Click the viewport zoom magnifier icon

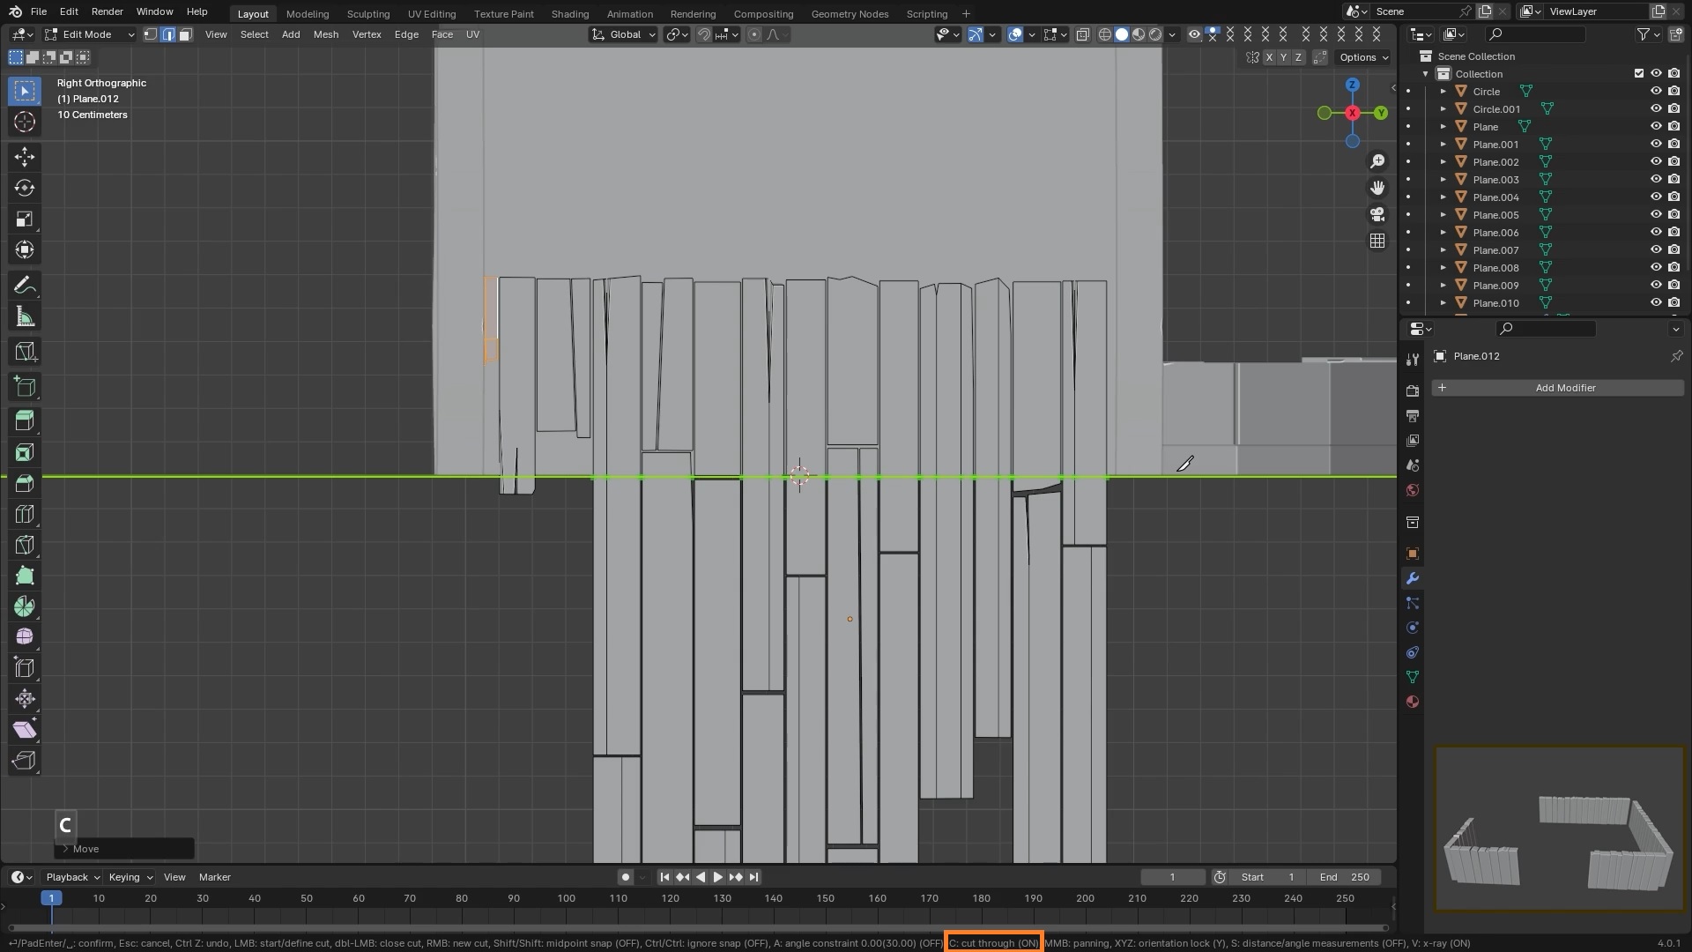[1377, 161]
